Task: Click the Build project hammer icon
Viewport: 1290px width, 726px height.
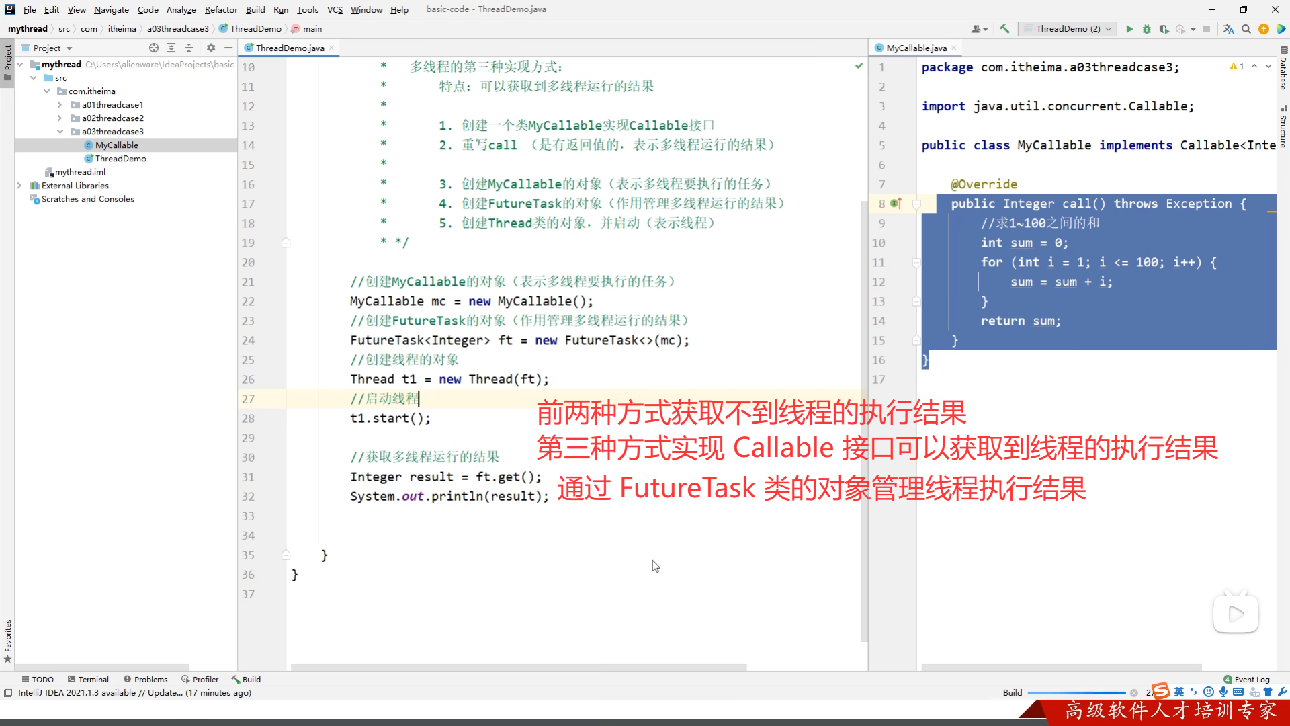Action: (x=1004, y=29)
